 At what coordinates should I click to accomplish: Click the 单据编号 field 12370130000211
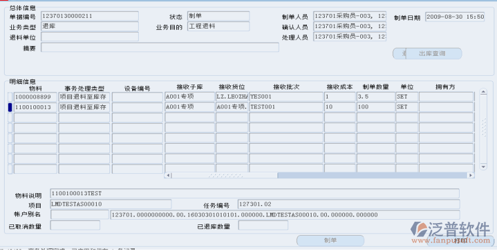point(89,16)
